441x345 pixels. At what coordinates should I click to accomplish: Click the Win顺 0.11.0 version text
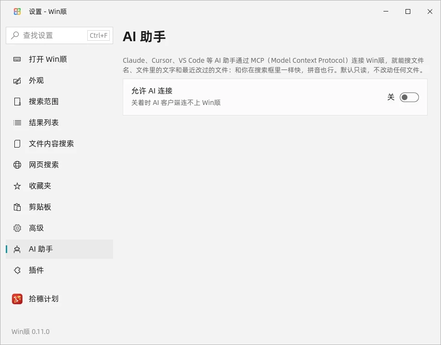point(30,332)
